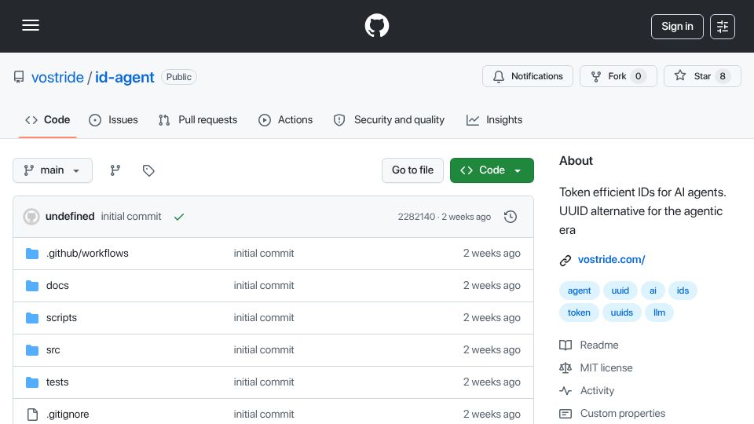
Task: Switch to the Code tab
Action: 48,119
